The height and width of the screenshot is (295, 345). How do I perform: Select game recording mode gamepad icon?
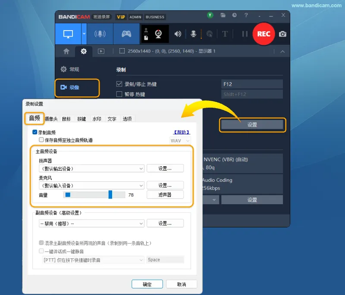(x=126, y=34)
